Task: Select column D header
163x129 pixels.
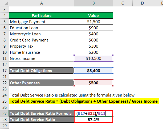Action: click(x=142, y=3)
